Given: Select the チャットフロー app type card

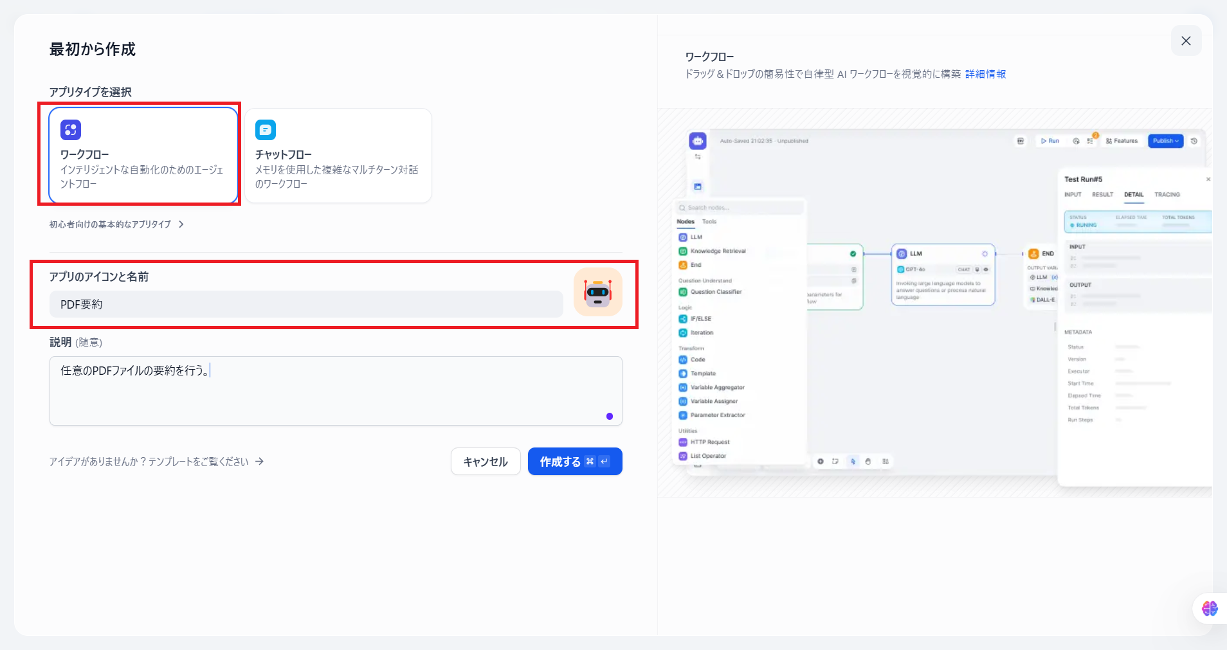Looking at the screenshot, I should (x=338, y=156).
